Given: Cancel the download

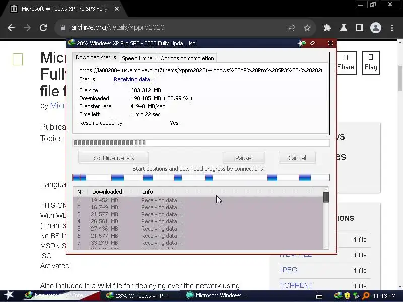Looking at the screenshot, I should 297,158.
